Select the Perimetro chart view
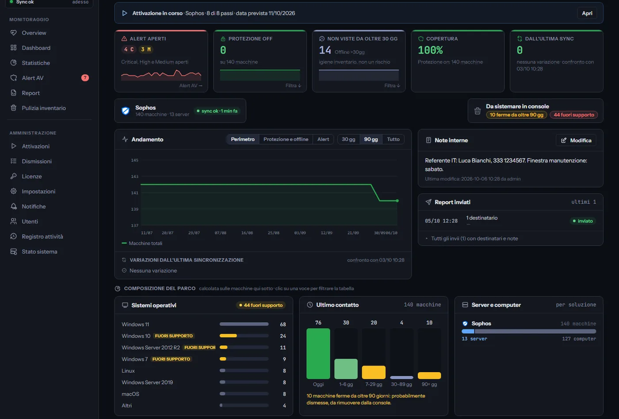This screenshot has width=619, height=419. click(243, 139)
